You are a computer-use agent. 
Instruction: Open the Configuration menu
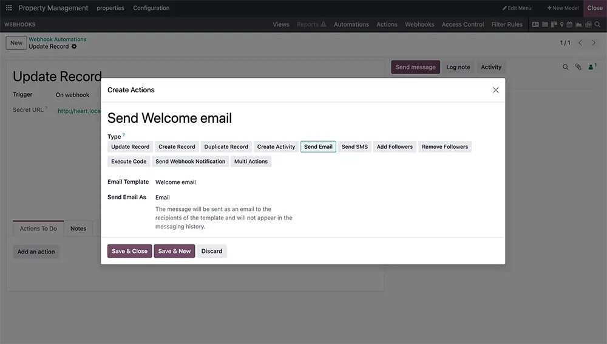pyautogui.click(x=151, y=8)
